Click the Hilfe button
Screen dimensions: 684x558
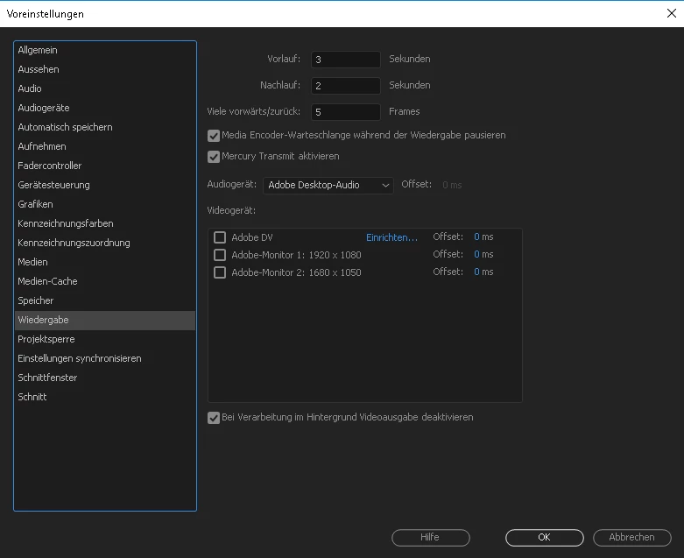tap(431, 538)
